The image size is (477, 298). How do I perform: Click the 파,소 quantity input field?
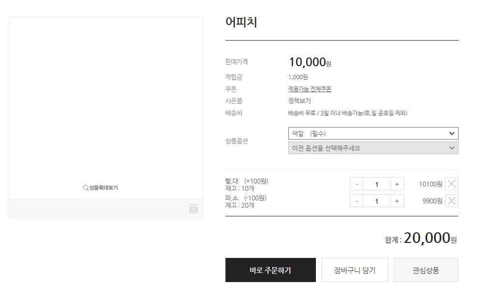376,201
